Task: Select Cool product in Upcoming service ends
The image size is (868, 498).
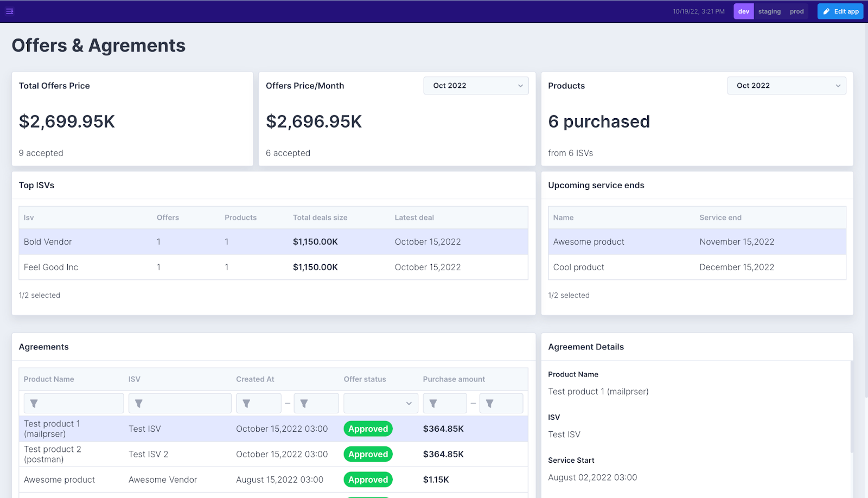Action: click(579, 267)
